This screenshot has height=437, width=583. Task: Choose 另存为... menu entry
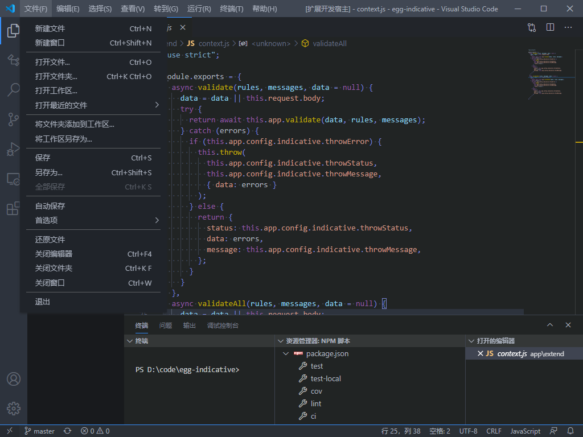click(x=93, y=172)
